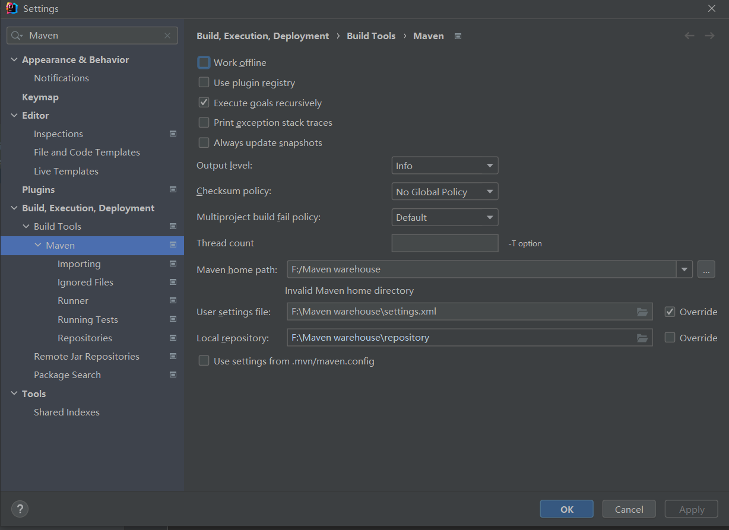Check Always update snapshots
This screenshot has height=530, width=729.
tap(204, 142)
